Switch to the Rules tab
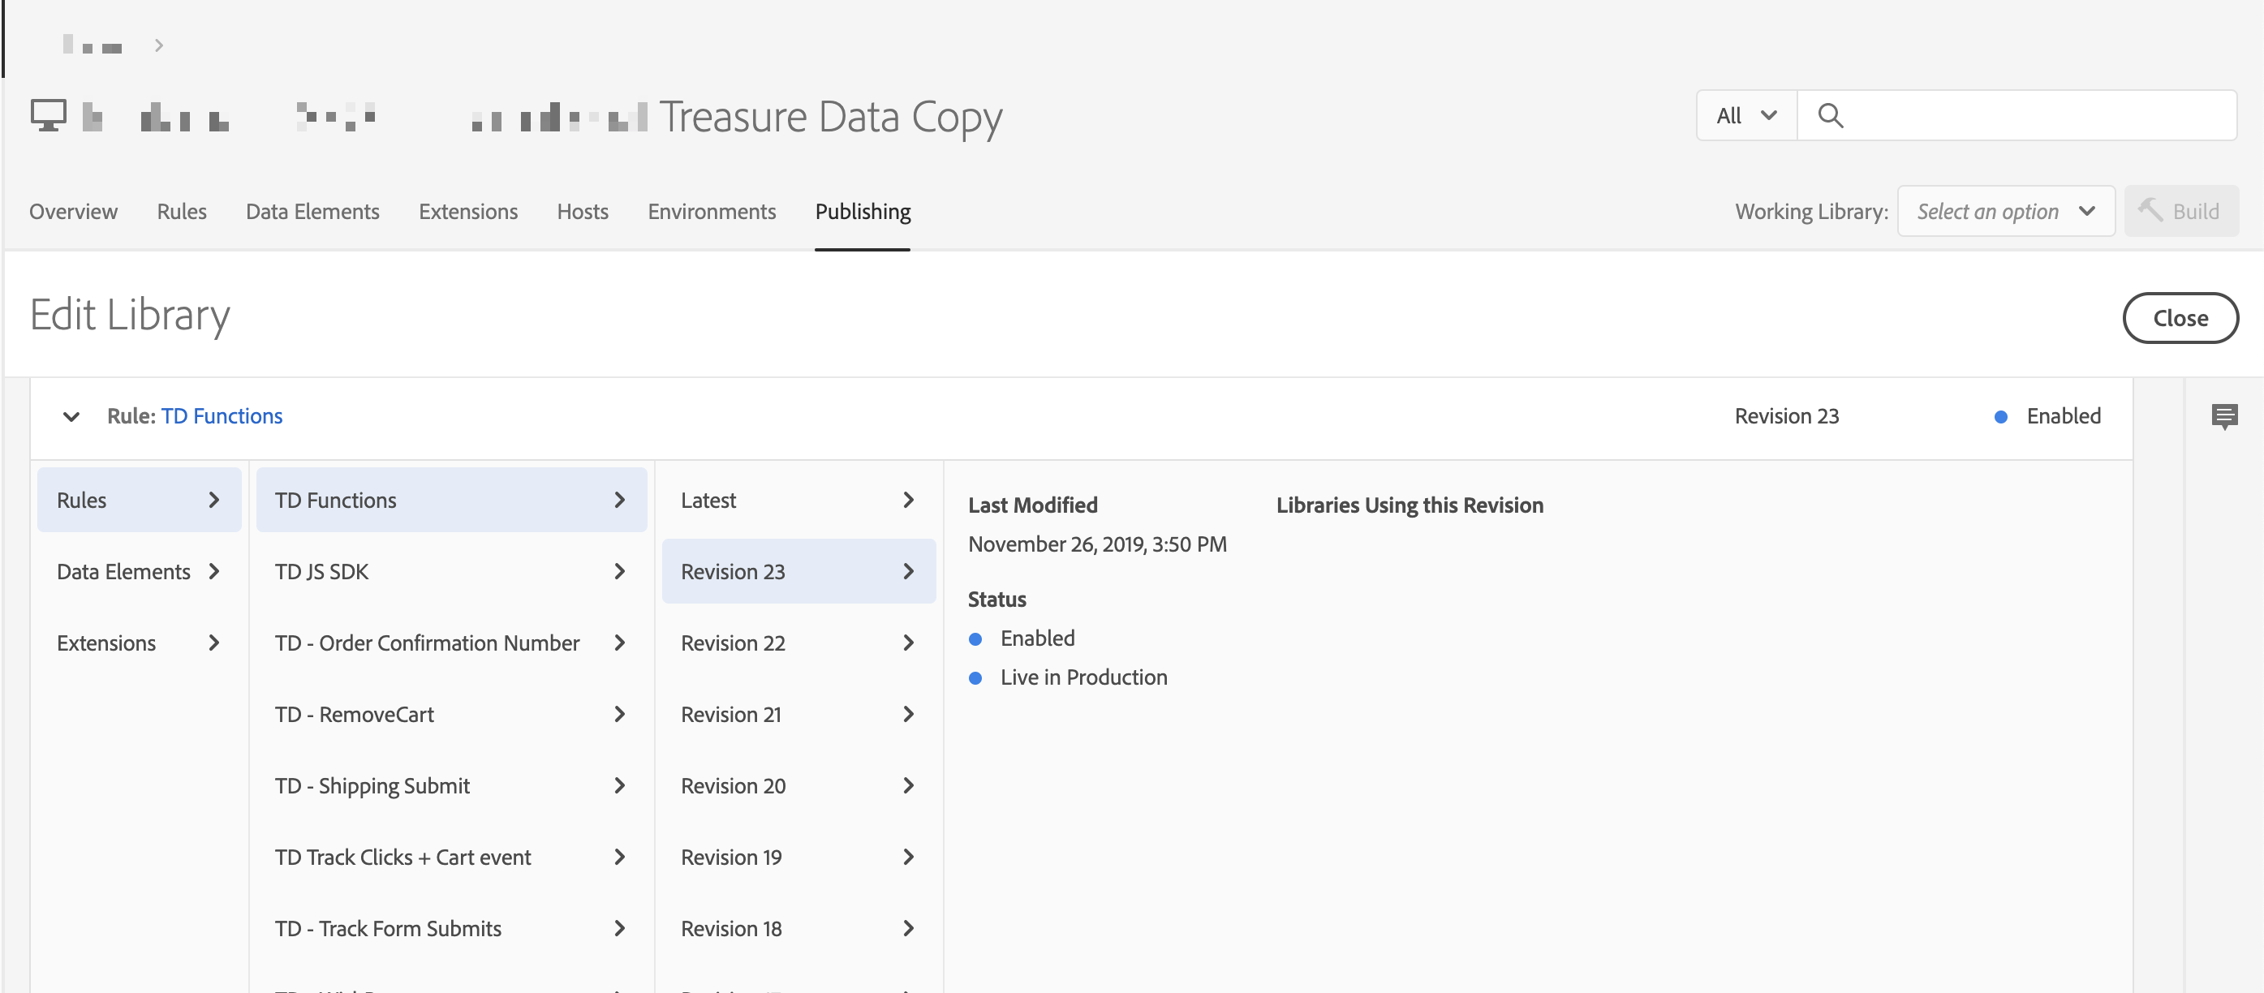The image size is (2264, 993). point(181,211)
